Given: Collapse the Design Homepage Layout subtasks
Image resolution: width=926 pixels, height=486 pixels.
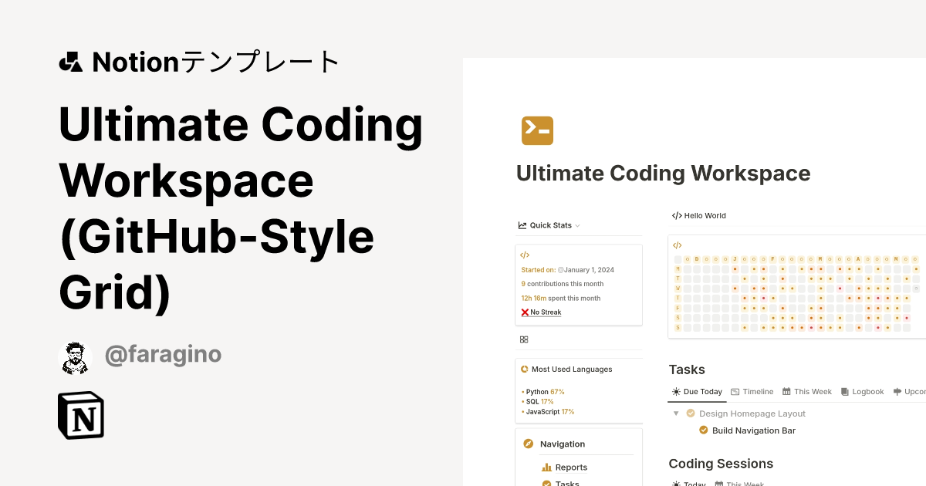Looking at the screenshot, I should [676, 413].
